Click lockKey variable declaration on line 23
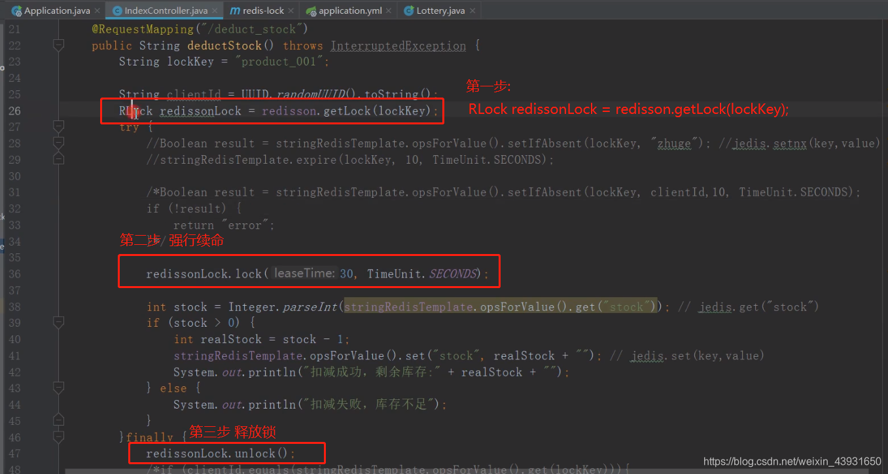 [190, 62]
